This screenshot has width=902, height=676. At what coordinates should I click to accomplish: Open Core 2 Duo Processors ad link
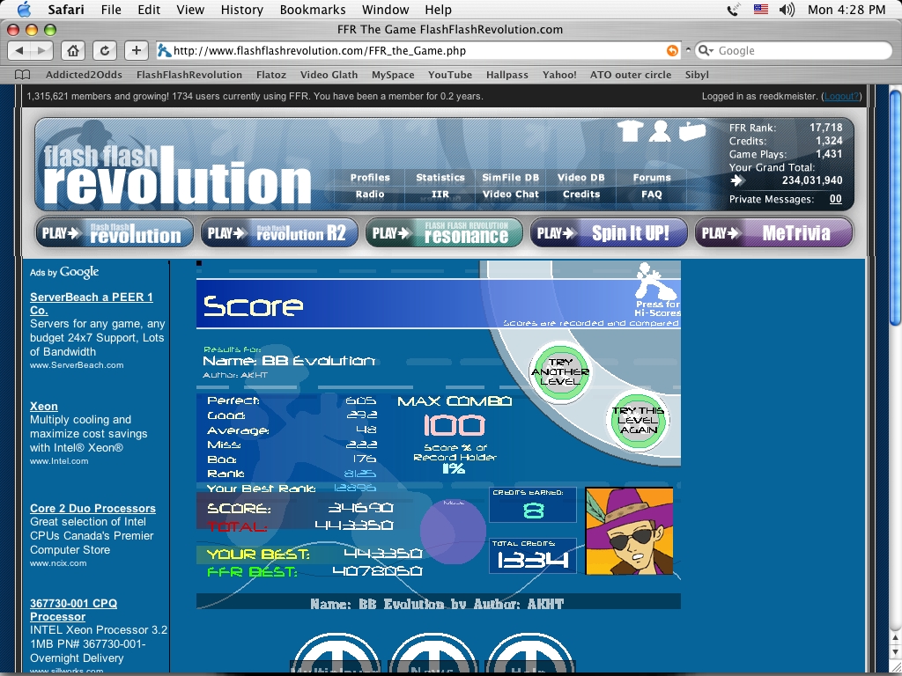point(92,508)
